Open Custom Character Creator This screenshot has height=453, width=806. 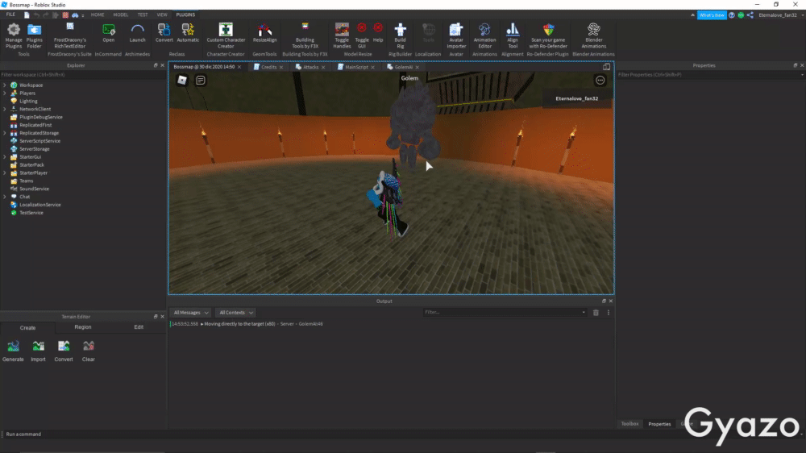226,35
